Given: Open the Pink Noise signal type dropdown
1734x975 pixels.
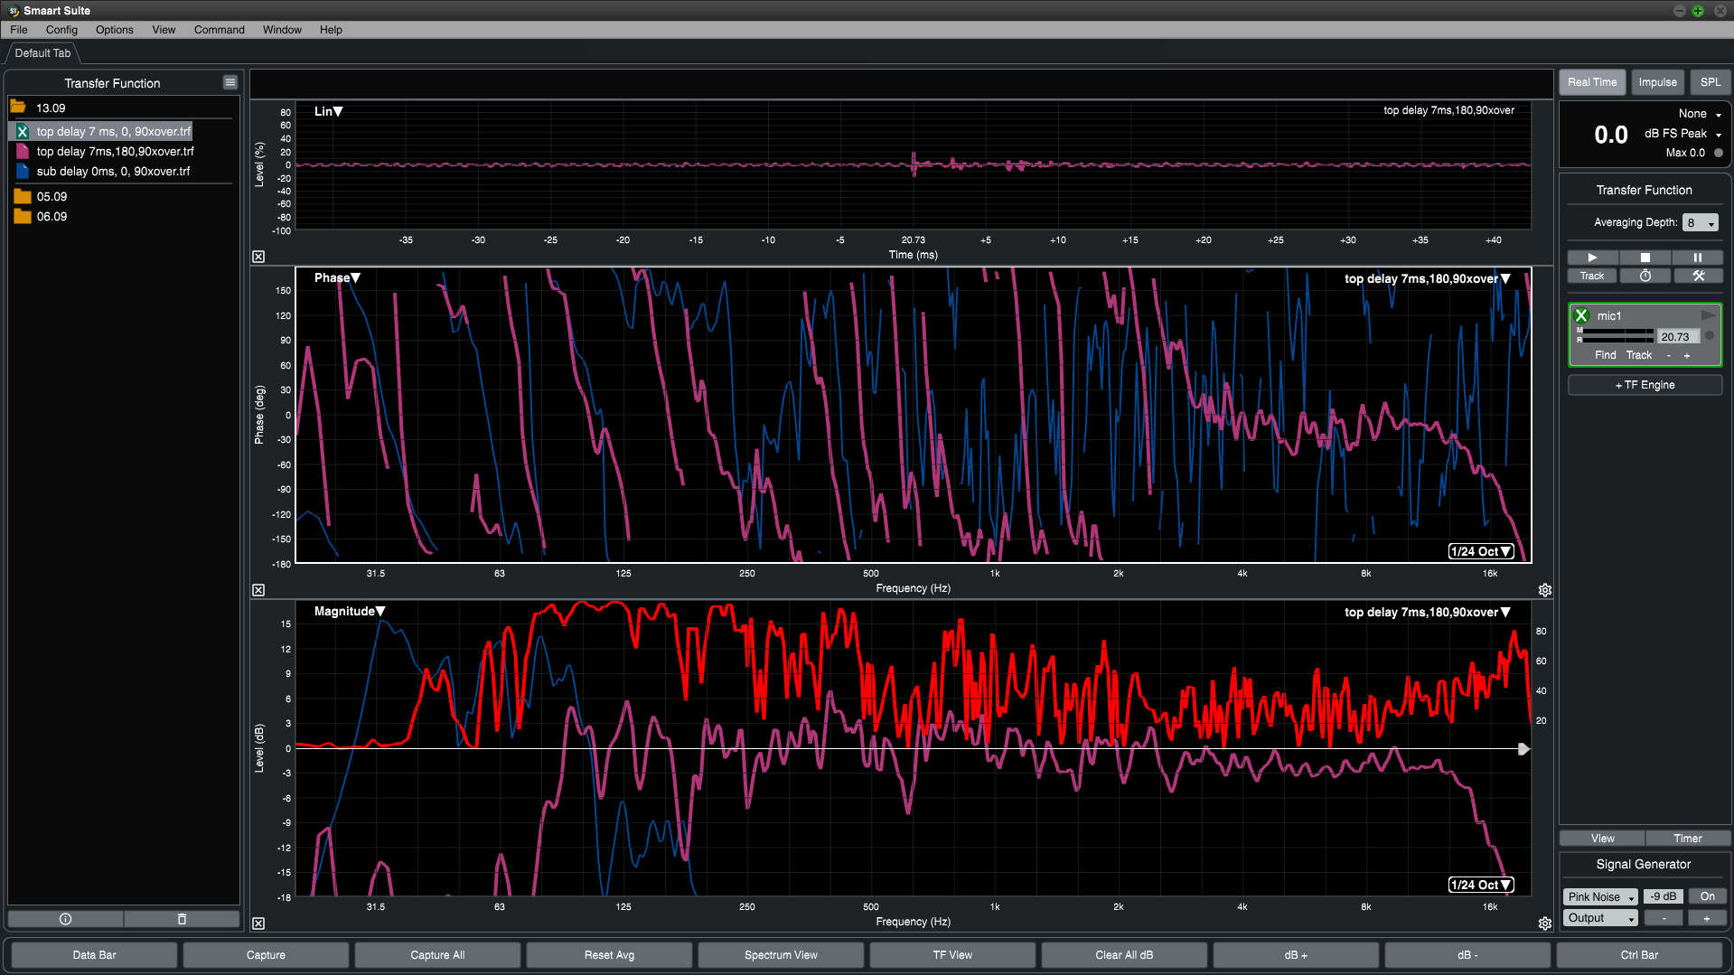Looking at the screenshot, I should pyautogui.click(x=1600, y=896).
